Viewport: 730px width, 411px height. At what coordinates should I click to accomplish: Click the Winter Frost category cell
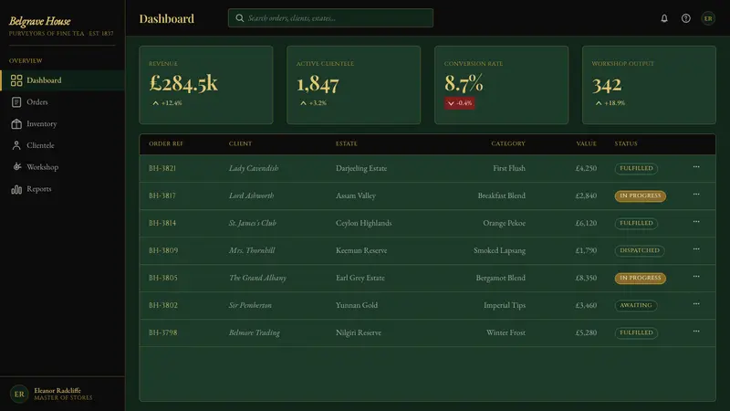pyautogui.click(x=506, y=332)
